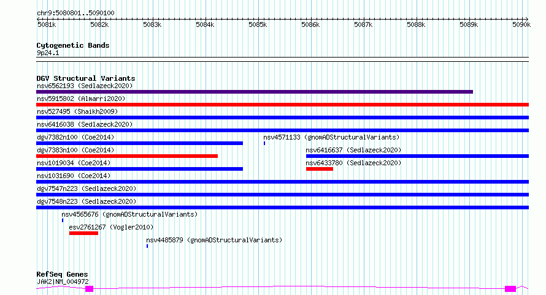Click the 5089k ruler tick label

(x=469, y=24)
